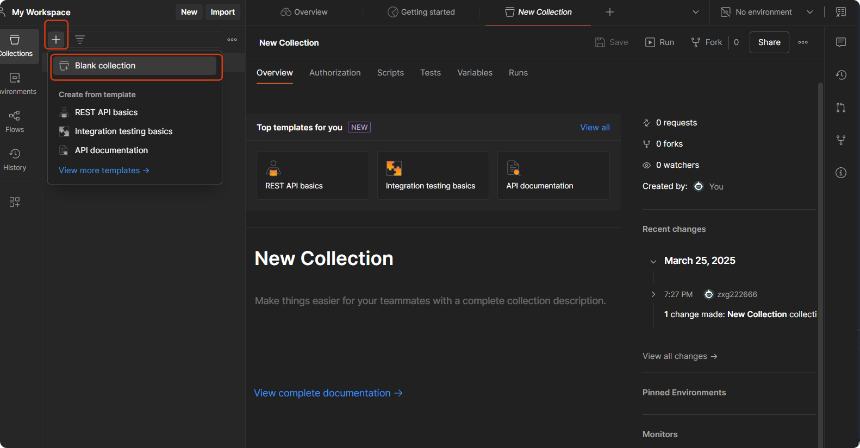Open History in the sidebar
Viewport: 860px width, 448px height.
(x=15, y=159)
